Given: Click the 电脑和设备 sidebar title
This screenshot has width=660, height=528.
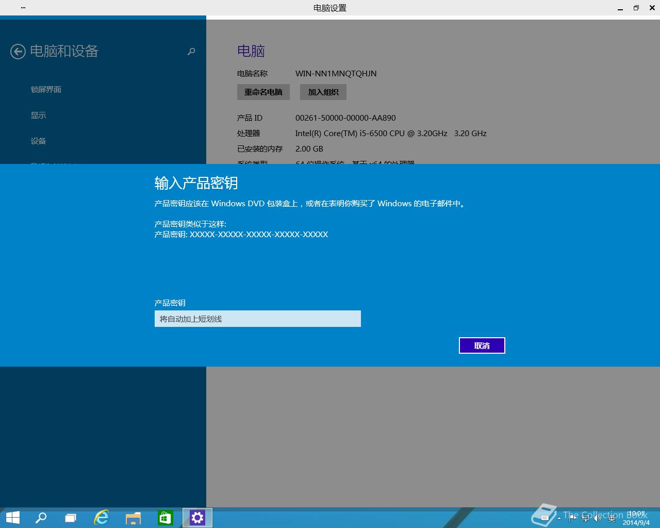Looking at the screenshot, I should coord(64,51).
